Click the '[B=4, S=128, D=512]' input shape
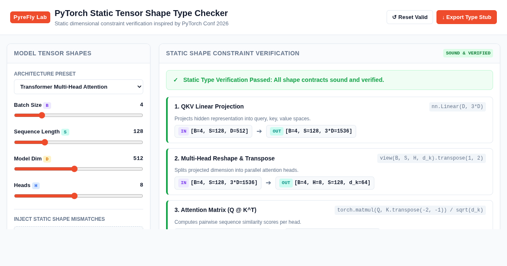 [219, 131]
